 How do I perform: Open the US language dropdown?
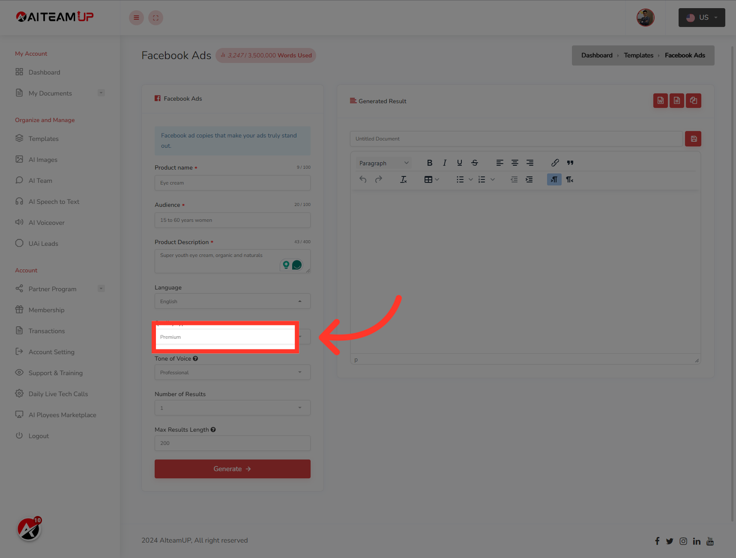(x=701, y=18)
